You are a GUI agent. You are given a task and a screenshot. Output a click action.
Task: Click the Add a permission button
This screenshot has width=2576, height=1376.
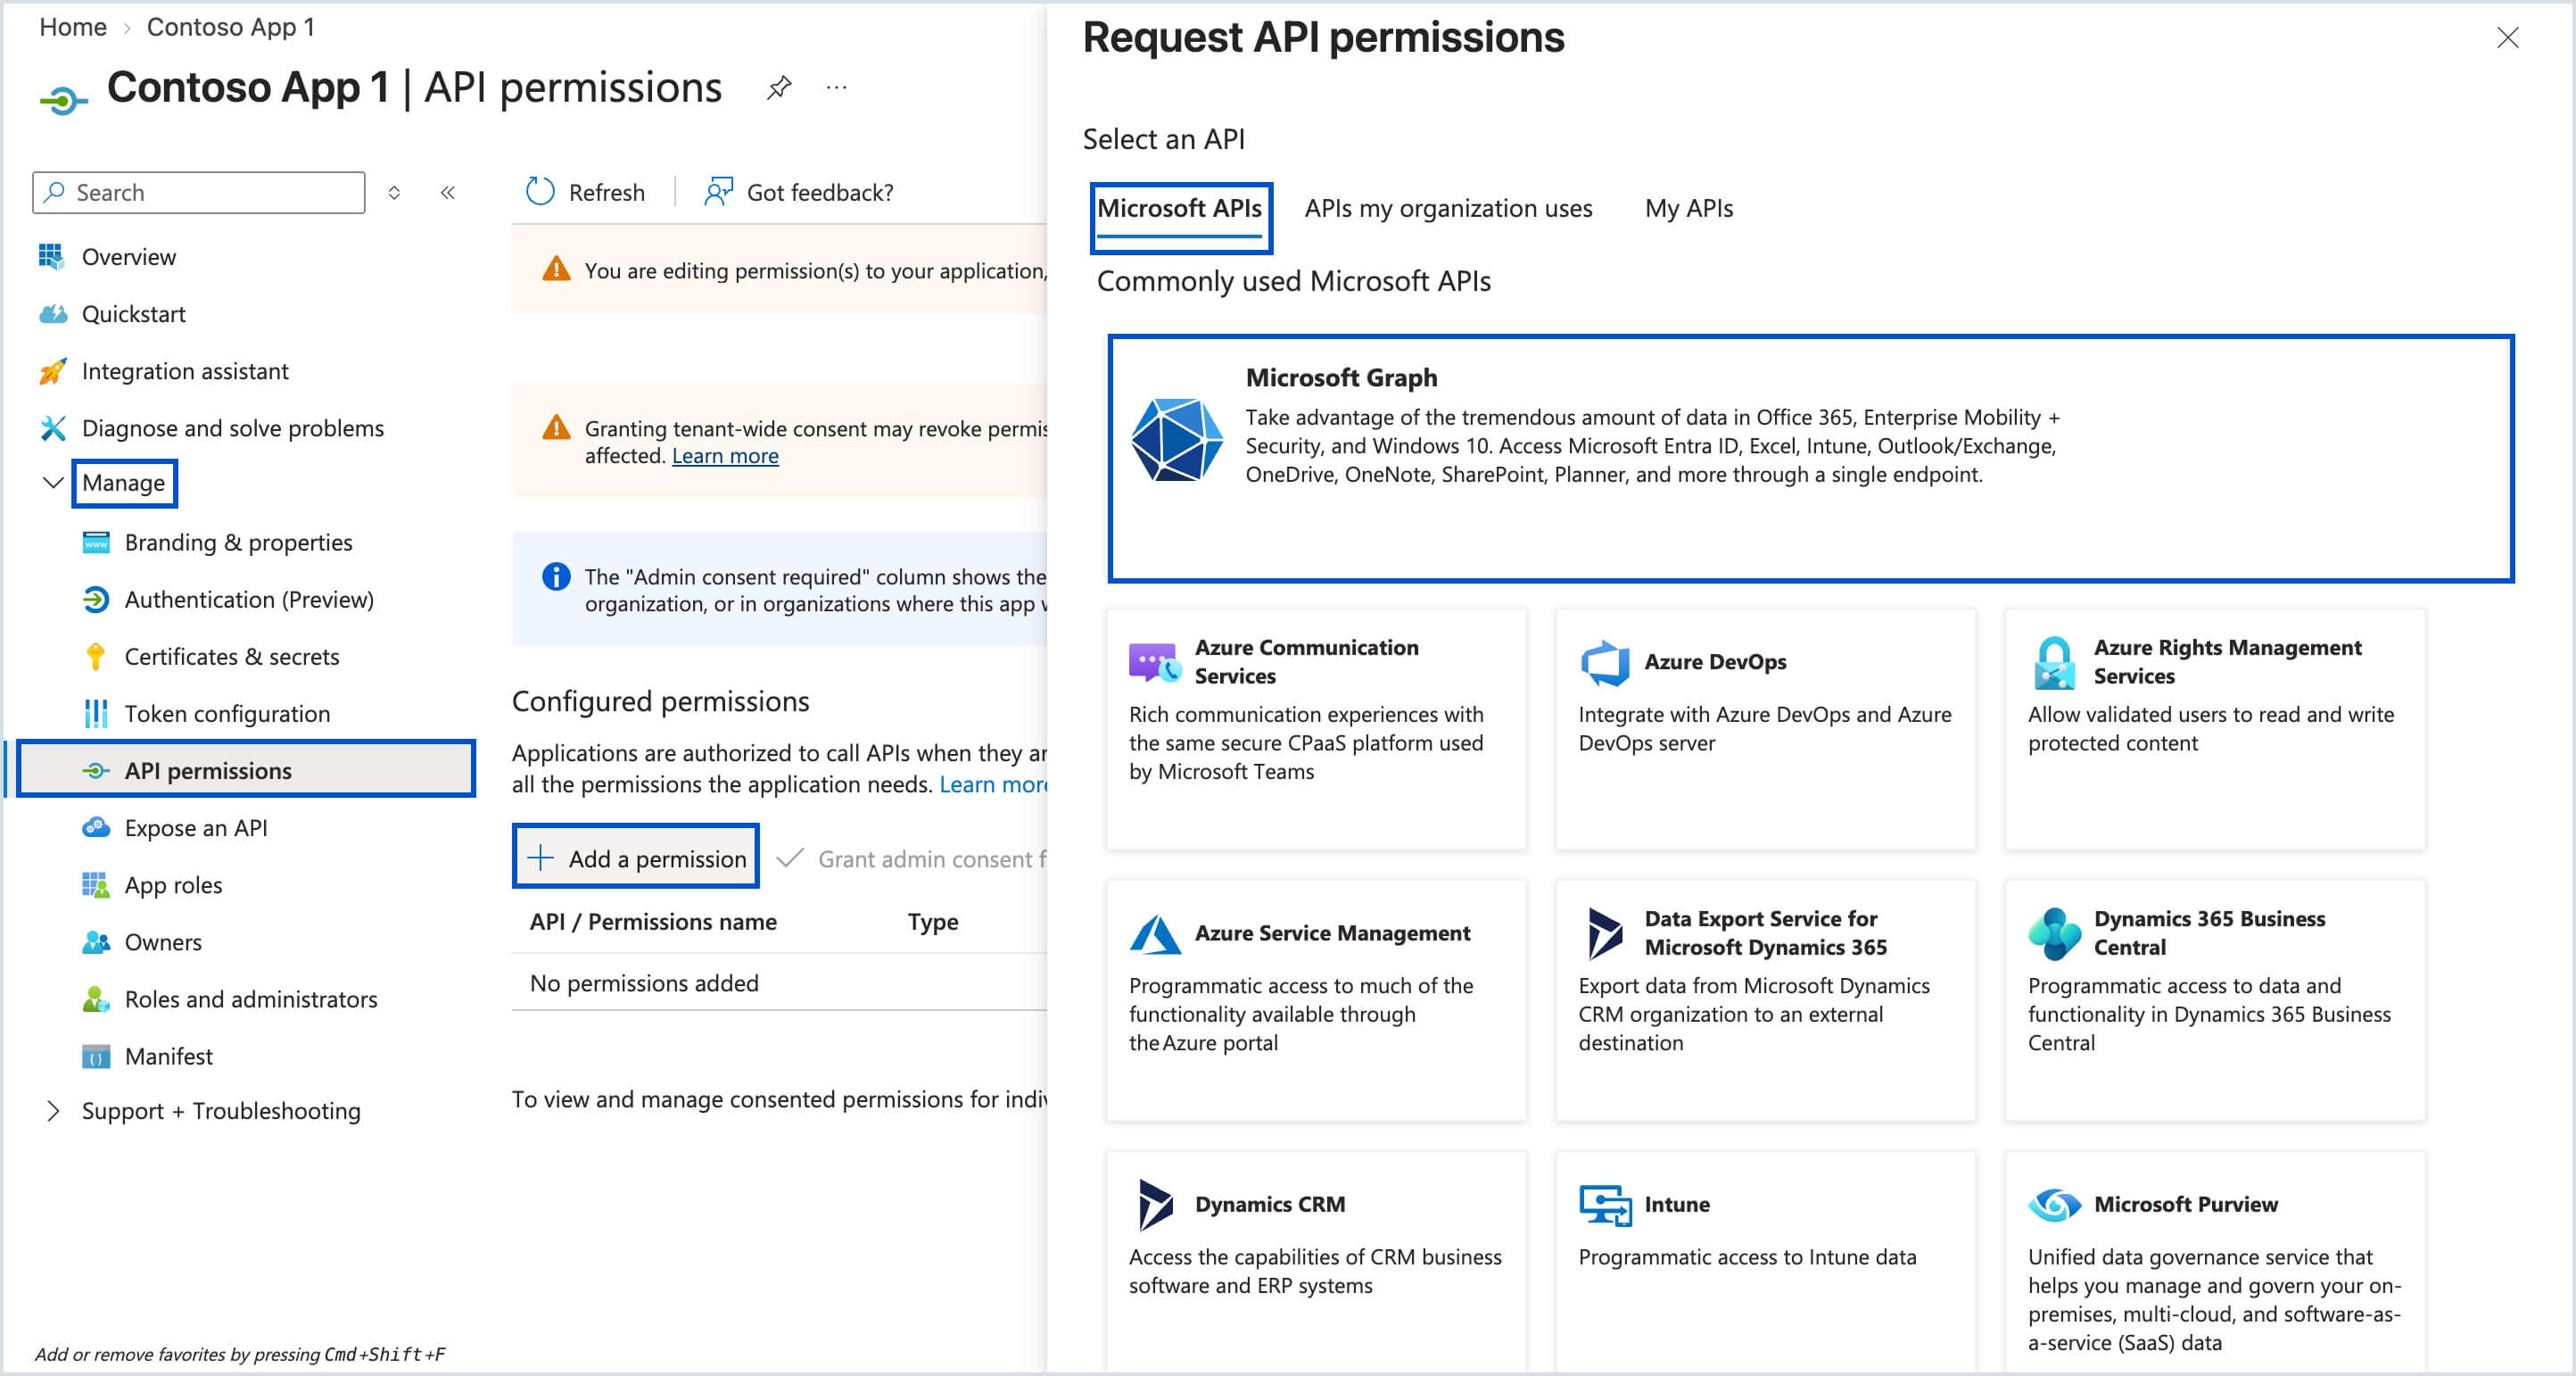tap(636, 858)
